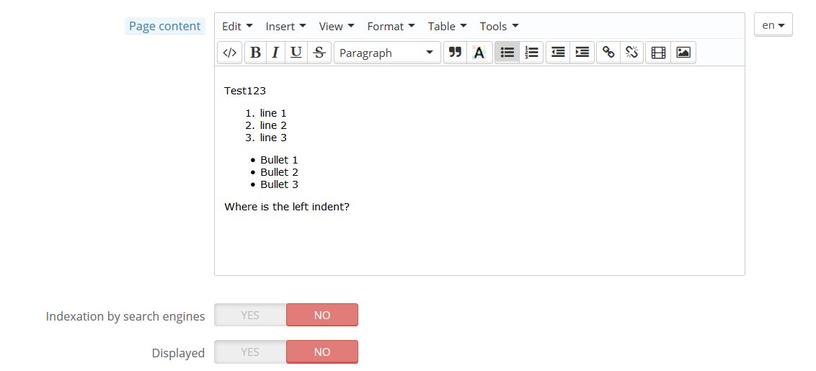Open the en language dropdown
The height and width of the screenshot is (371, 816).
click(x=773, y=25)
